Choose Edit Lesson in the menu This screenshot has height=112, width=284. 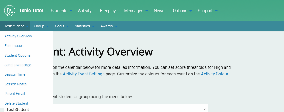click(x=14, y=46)
